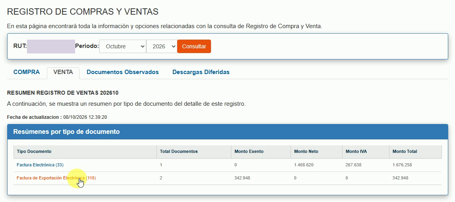455x202 pixels.
Task: Switch to the COMPRA tab
Action: pos(27,72)
